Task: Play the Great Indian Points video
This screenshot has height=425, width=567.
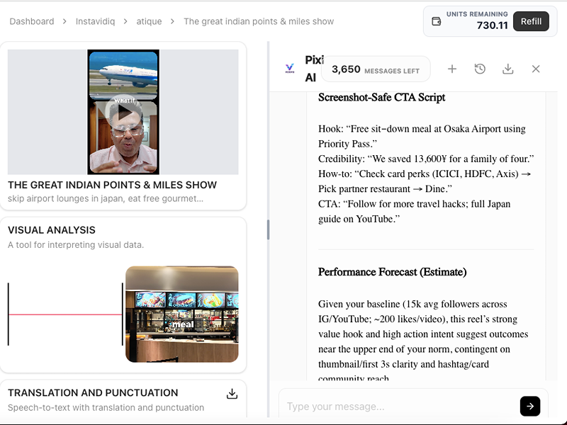Action: coord(124,111)
